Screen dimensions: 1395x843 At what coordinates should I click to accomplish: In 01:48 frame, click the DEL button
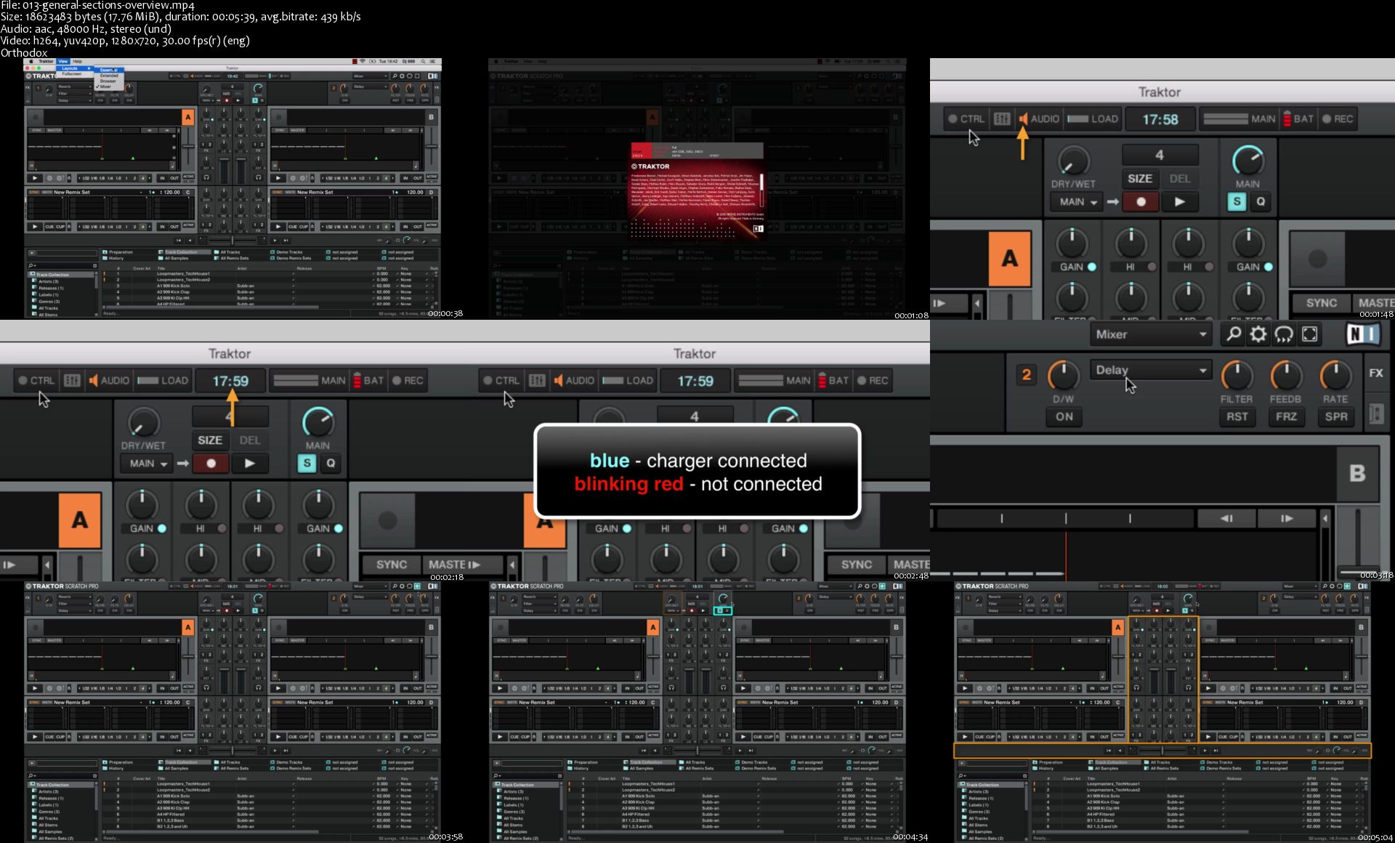[x=1180, y=178]
